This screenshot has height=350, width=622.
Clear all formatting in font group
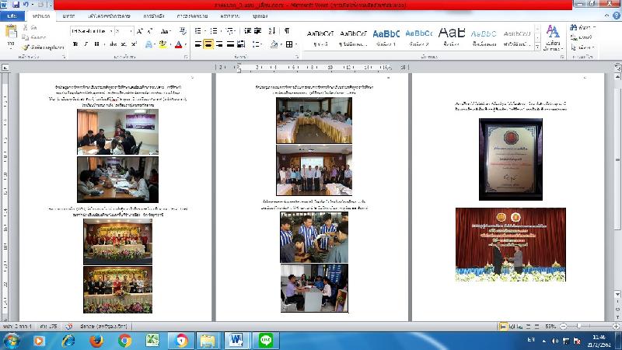click(183, 31)
